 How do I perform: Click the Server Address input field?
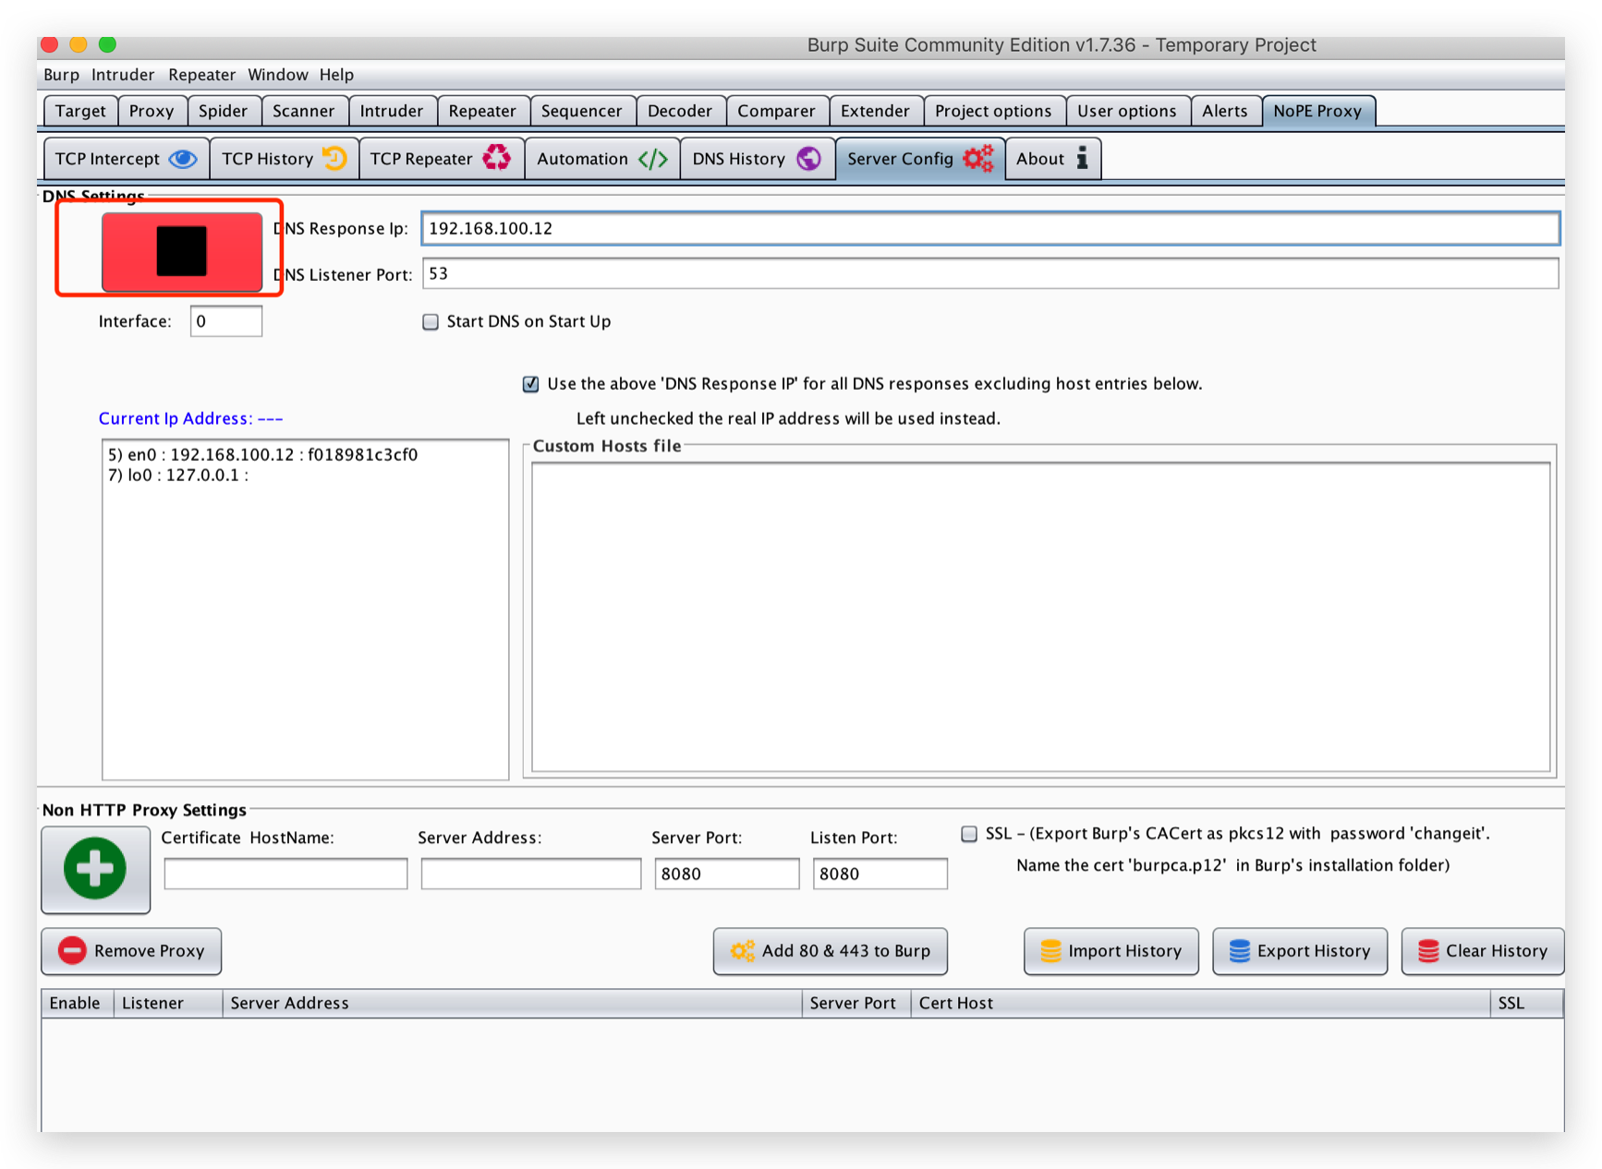click(x=531, y=874)
